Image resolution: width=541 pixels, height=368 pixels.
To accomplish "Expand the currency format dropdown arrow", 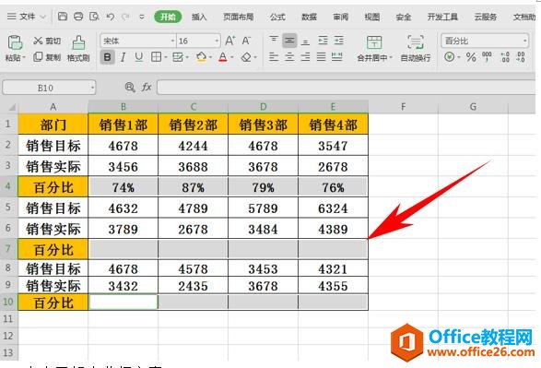I will coord(459,57).
